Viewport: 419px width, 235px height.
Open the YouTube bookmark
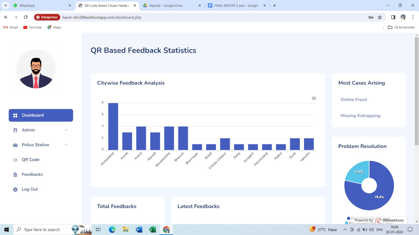(32, 27)
